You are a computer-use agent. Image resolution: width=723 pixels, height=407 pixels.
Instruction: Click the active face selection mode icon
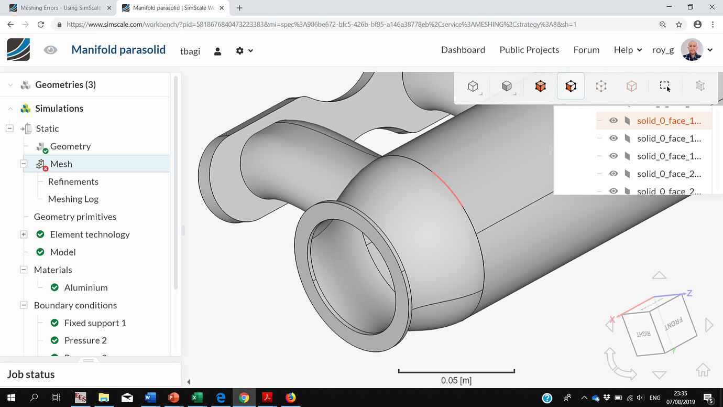[571, 85]
